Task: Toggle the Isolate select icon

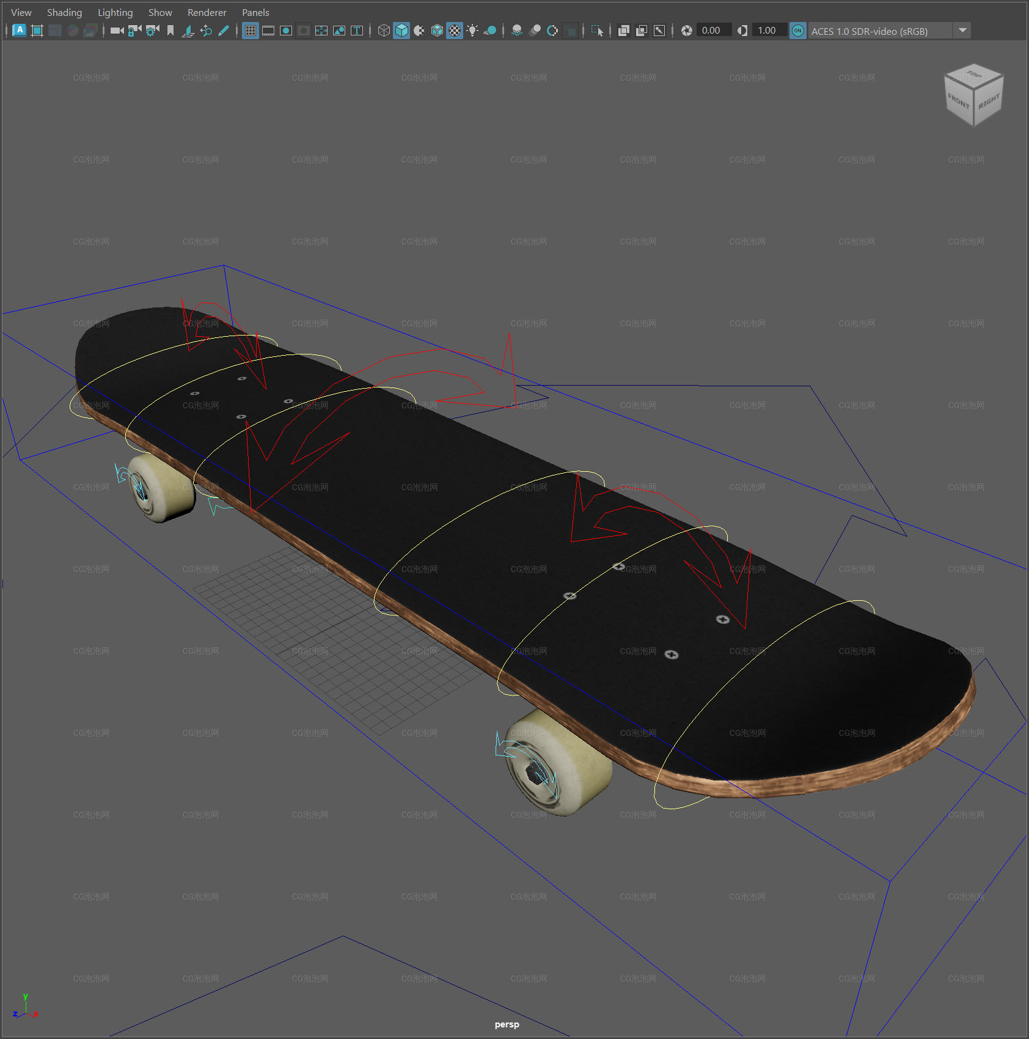Action: click(x=597, y=31)
